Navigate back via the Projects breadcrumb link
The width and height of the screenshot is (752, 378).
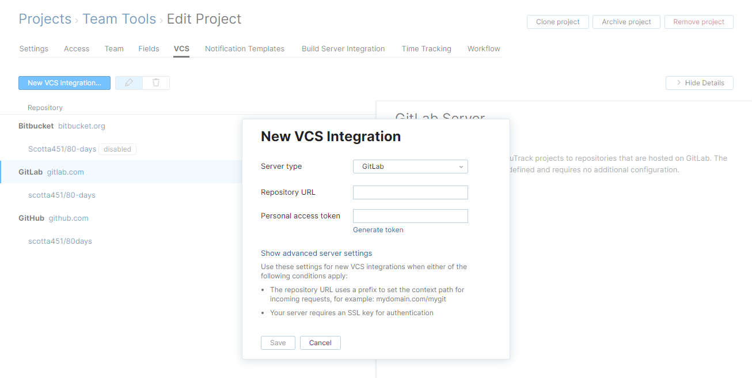[45, 18]
